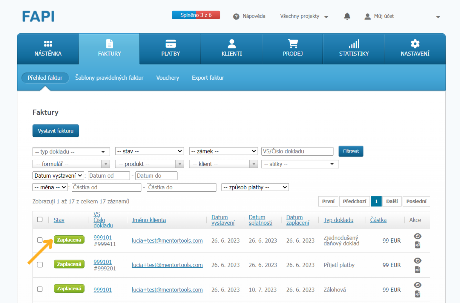Click the Nápověda help question icon

(x=236, y=17)
